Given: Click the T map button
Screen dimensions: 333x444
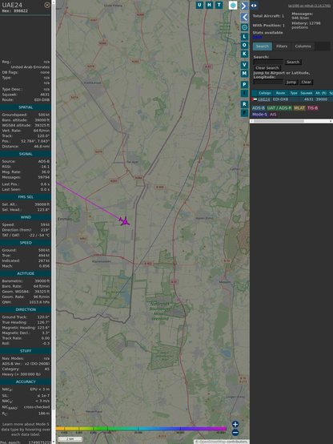Looking at the screenshot, I should coord(219,5).
